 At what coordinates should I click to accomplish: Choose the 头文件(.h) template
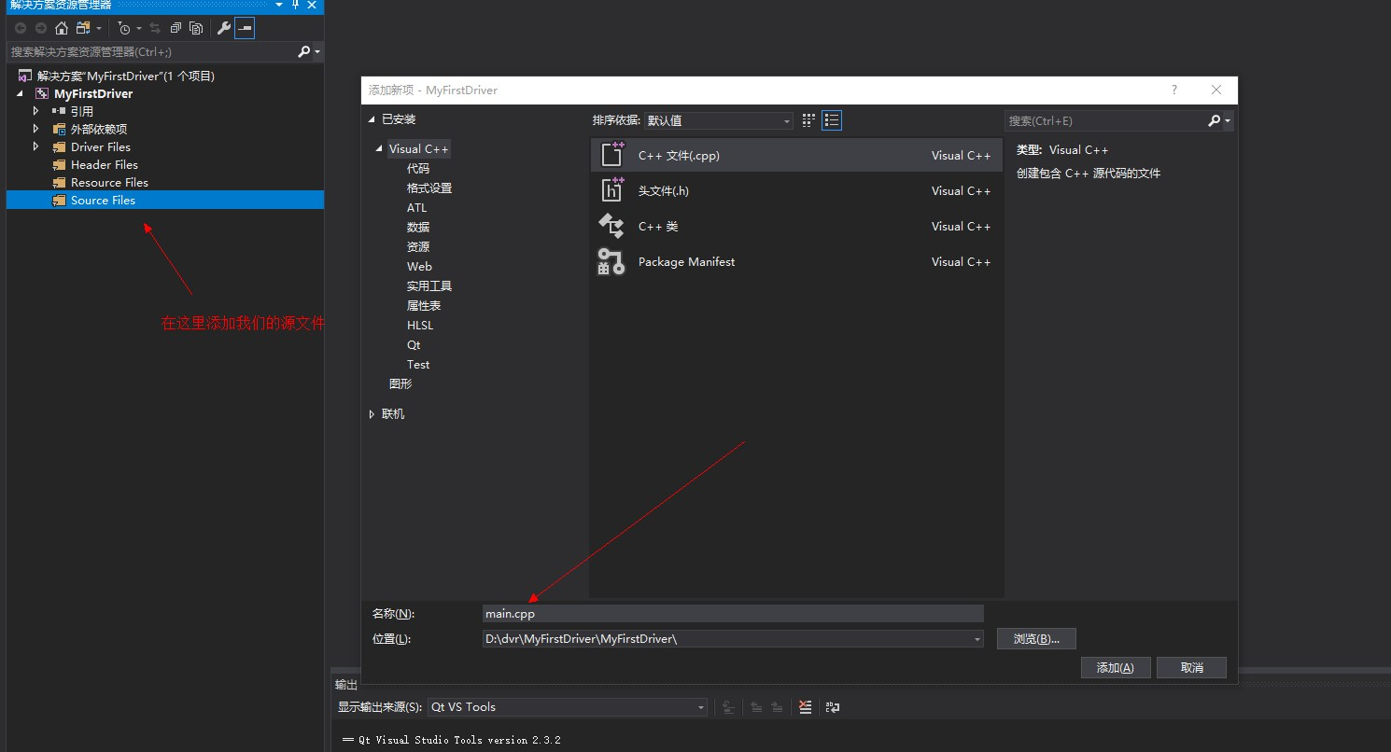pyautogui.click(x=796, y=190)
